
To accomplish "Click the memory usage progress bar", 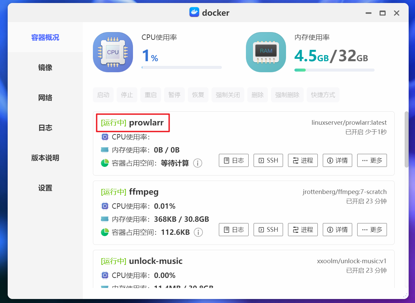I will (x=334, y=70).
